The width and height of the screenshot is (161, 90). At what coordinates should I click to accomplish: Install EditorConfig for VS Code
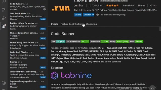click(43, 48)
